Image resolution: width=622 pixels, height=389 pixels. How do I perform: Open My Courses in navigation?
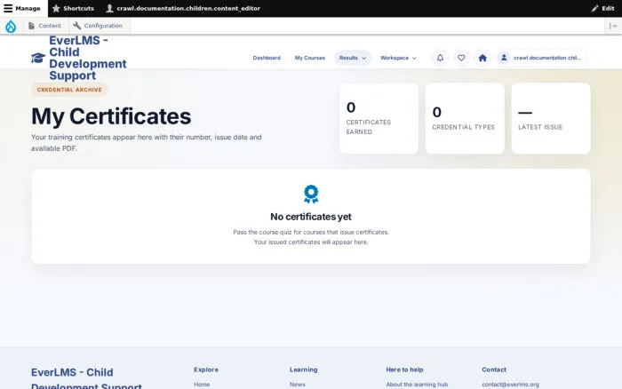tap(310, 58)
